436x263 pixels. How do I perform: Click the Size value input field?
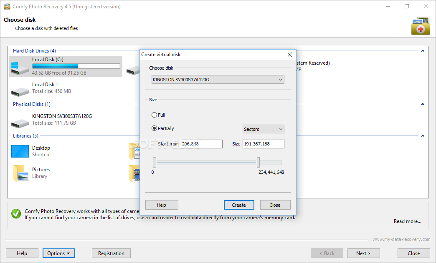pyautogui.click(x=264, y=144)
